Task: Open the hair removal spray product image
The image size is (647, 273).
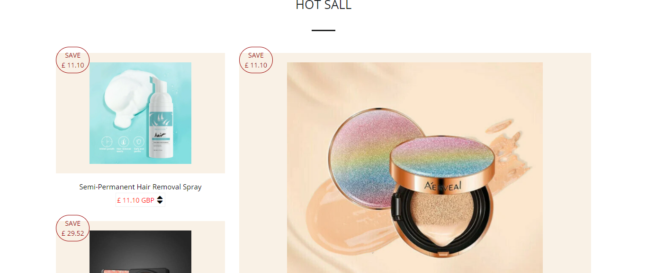Action: [x=140, y=113]
